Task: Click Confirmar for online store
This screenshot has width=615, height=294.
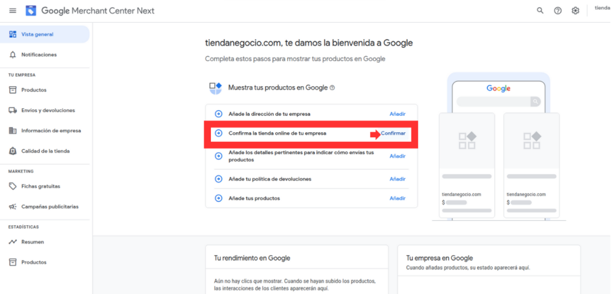Action: tap(393, 134)
